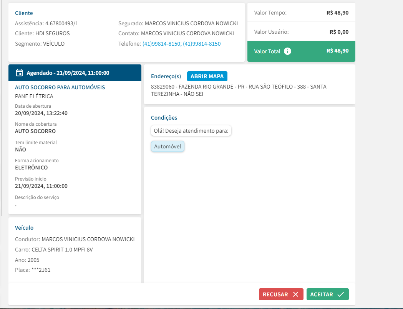Select the car model CELTA SPIRIT 1.0 MPFI 8V
The image size is (403, 309).
point(62,250)
